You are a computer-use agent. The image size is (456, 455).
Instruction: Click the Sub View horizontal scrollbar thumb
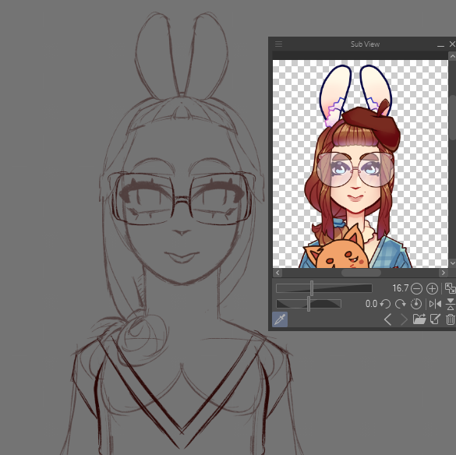(361, 273)
